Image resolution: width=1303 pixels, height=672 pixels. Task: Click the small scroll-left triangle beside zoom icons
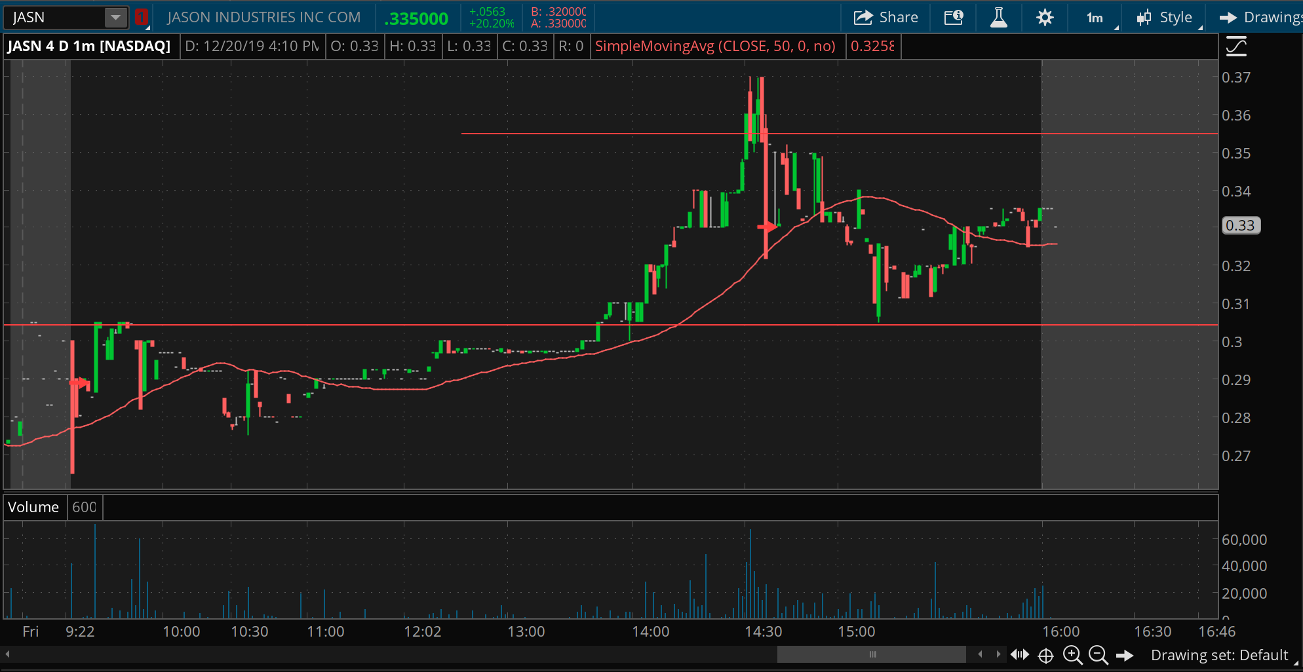pos(981,654)
